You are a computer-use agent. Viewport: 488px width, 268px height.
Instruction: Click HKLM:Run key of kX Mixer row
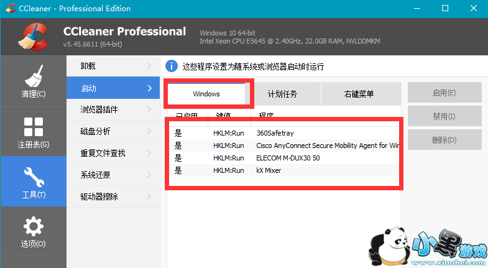228,170
